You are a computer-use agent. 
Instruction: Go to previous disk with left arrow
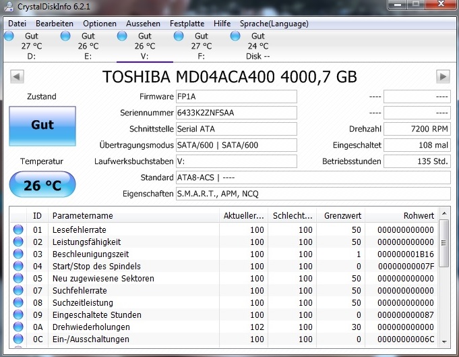pyautogui.click(x=17, y=77)
